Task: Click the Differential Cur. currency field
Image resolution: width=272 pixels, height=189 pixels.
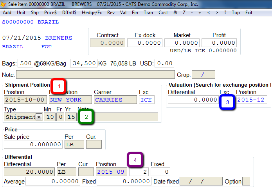Action: (86, 172)
